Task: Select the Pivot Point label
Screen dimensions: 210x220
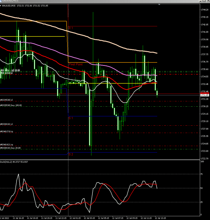Action: 76,64
